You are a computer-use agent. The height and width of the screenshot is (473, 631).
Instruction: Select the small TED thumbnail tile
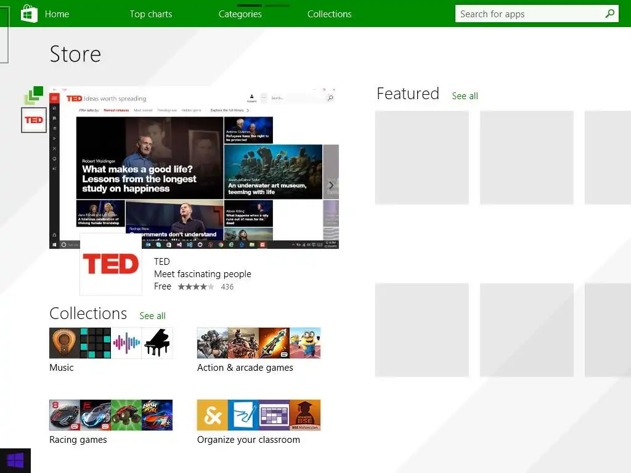(x=34, y=120)
